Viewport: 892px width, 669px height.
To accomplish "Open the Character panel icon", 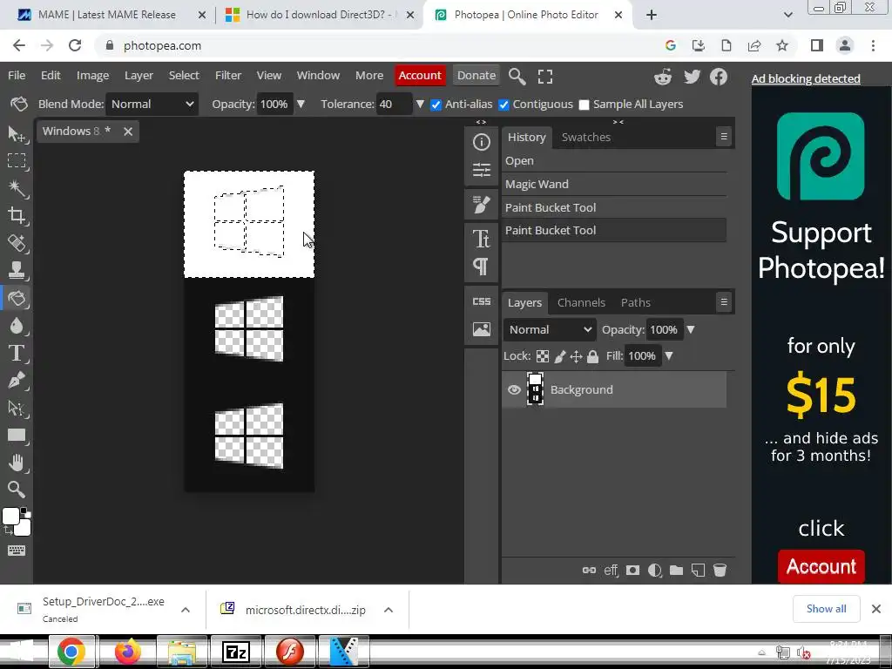I will [x=481, y=239].
